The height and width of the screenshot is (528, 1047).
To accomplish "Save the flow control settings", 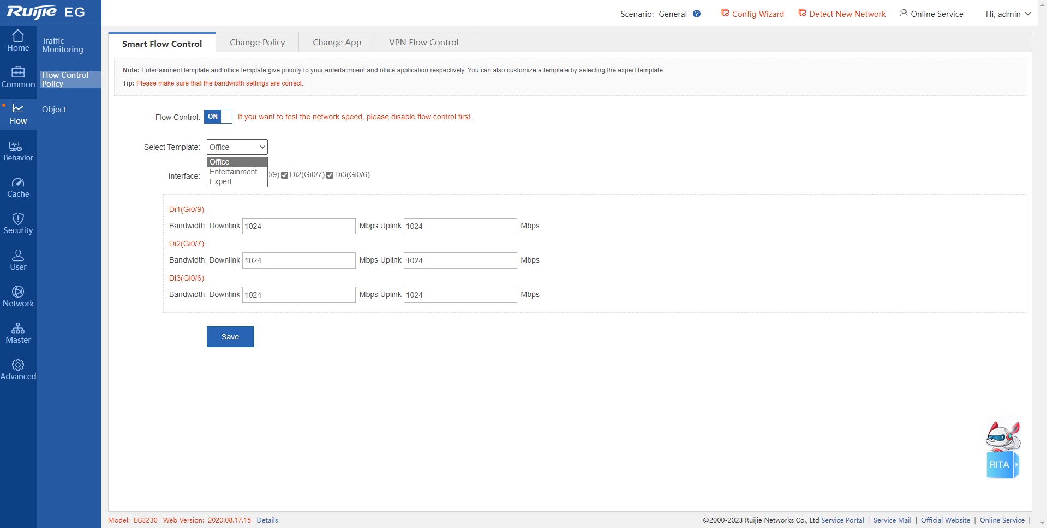I will click(230, 337).
